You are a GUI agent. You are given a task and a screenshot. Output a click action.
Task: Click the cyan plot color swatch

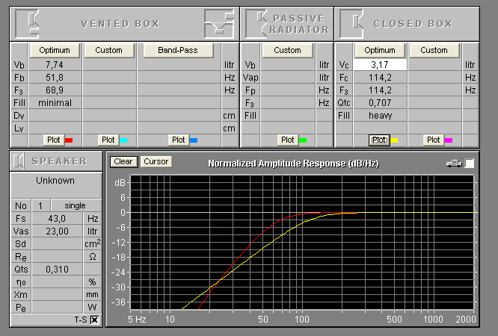[x=123, y=140]
